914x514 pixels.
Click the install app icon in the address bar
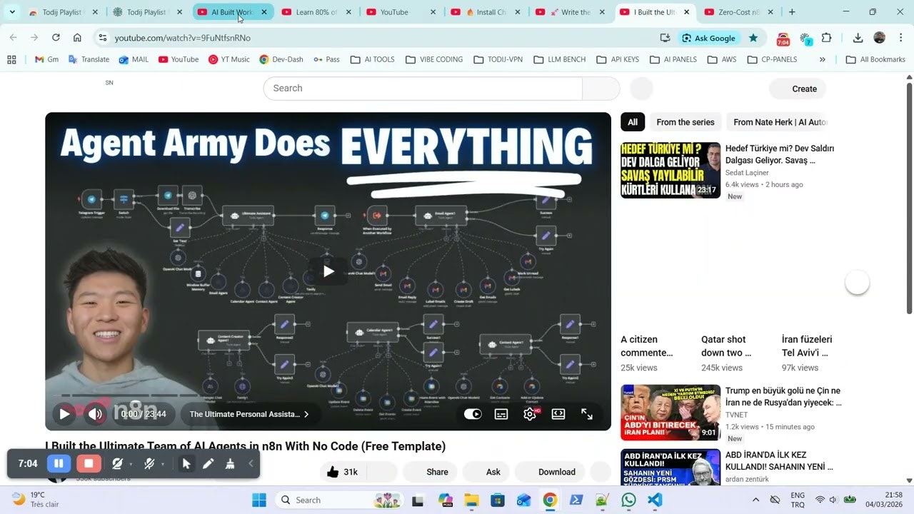[x=665, y=38]
